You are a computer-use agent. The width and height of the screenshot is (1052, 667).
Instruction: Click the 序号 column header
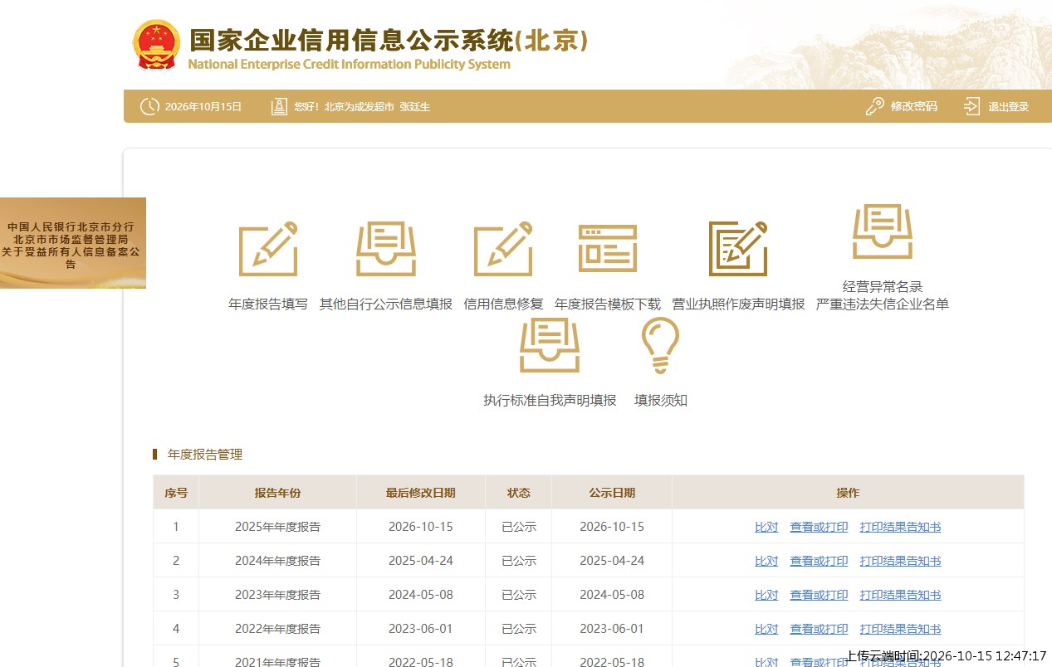click(x=176, y=493)
